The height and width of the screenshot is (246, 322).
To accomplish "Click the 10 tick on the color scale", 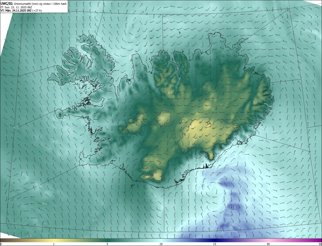I will (x=161, y=244).
